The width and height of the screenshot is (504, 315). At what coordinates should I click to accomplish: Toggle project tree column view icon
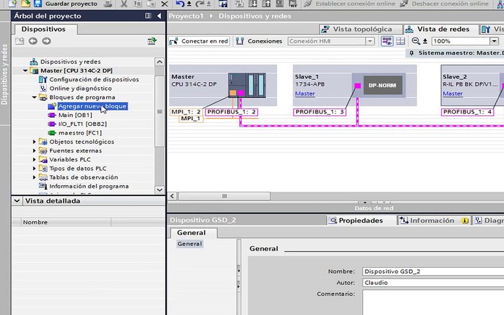pos(148,16)
